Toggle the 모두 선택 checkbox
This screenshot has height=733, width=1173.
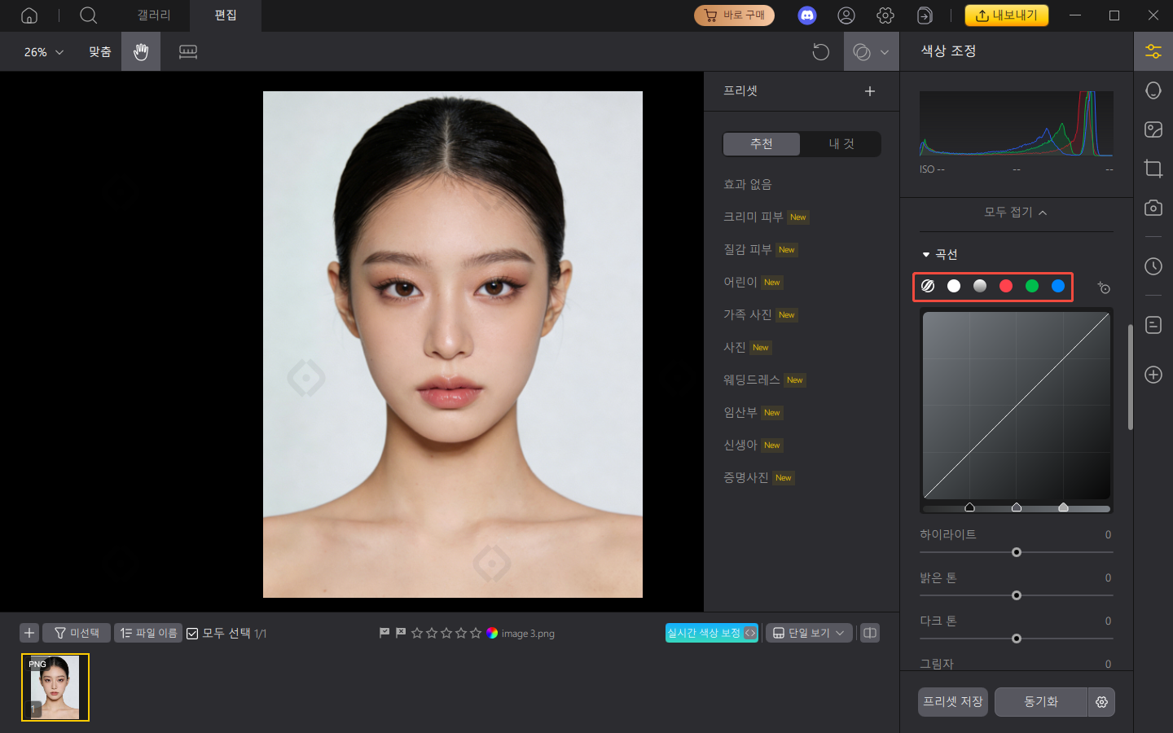[193, 633]
